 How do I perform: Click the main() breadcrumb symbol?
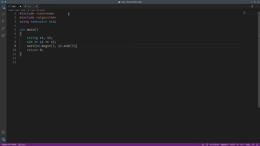(41, 10)
